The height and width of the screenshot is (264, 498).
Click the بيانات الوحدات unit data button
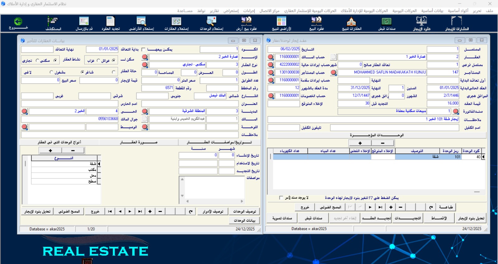click(244, 220)
